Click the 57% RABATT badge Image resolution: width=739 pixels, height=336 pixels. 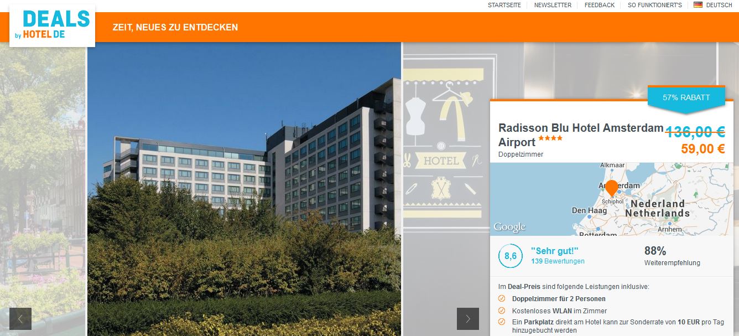click(686, 98)
